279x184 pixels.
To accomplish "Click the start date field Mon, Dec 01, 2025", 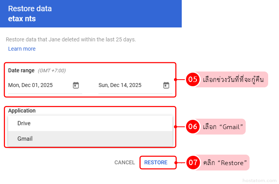I will (31, 85).
